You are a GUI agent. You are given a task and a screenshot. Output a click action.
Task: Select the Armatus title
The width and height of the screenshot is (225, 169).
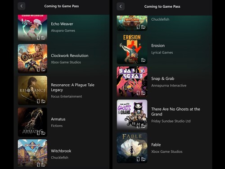58,119
